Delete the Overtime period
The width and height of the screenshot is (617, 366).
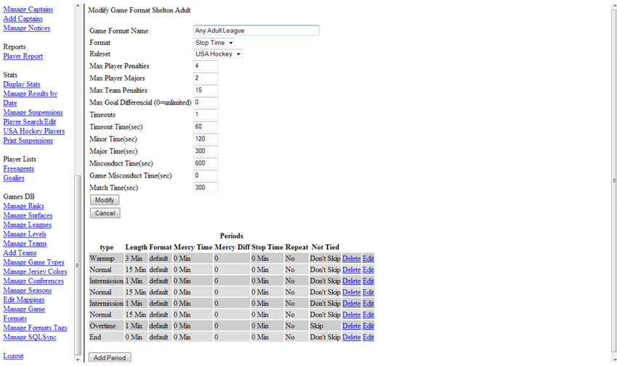click(x=351, y=326)
